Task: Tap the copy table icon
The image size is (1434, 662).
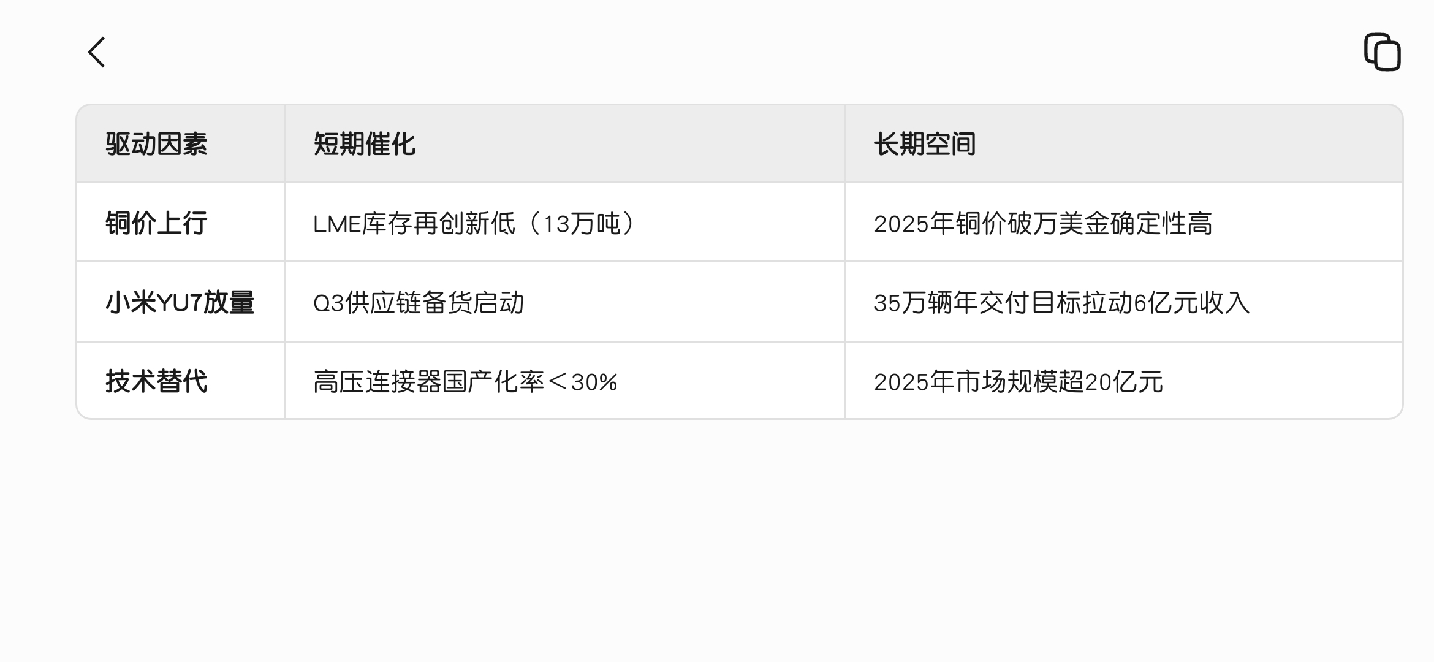Action: pos(1382,52)
